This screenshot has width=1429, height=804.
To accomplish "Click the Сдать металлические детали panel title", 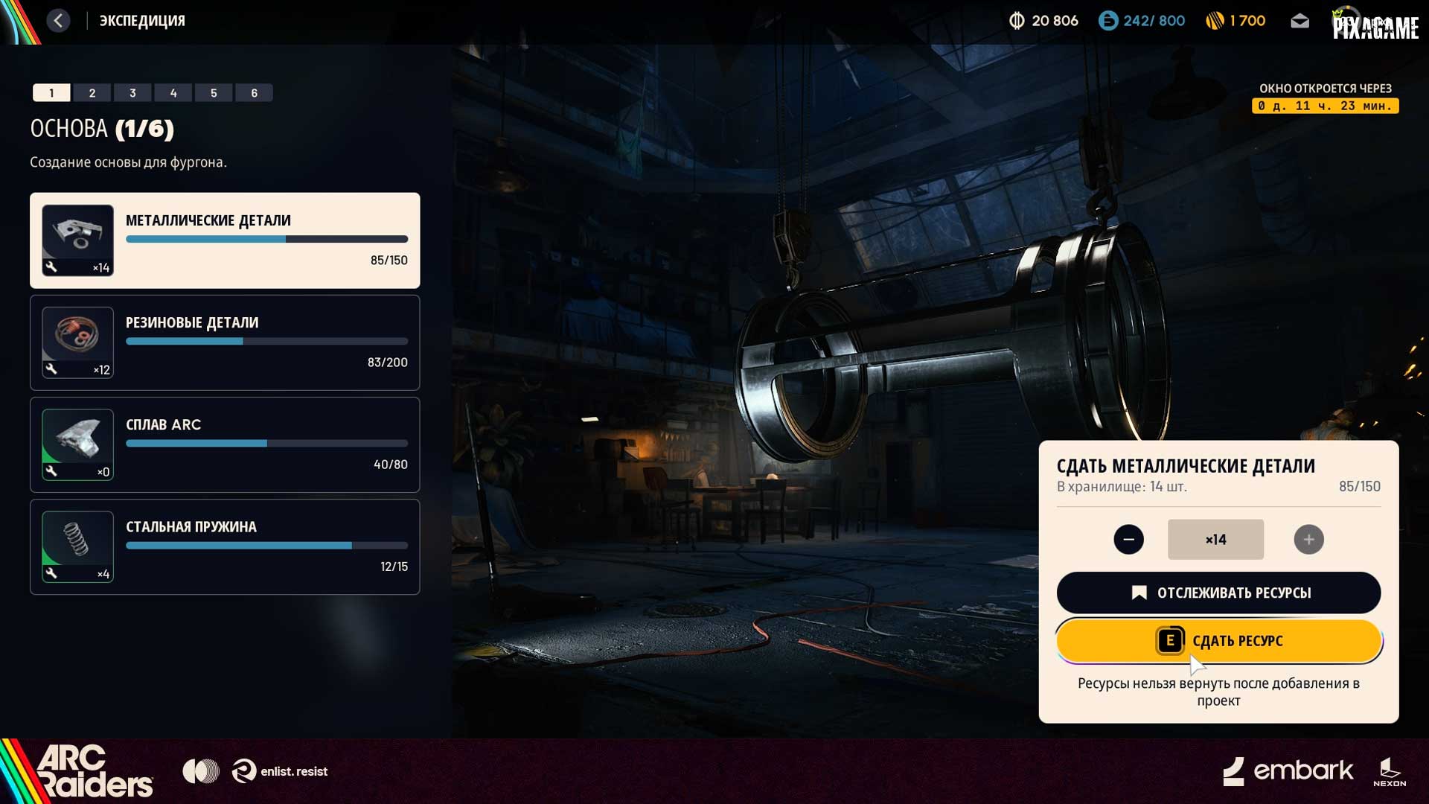I will tap(1186, 466).
